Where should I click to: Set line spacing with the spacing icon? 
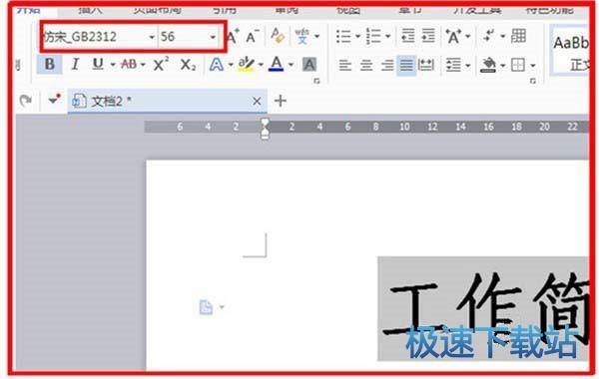453,65
